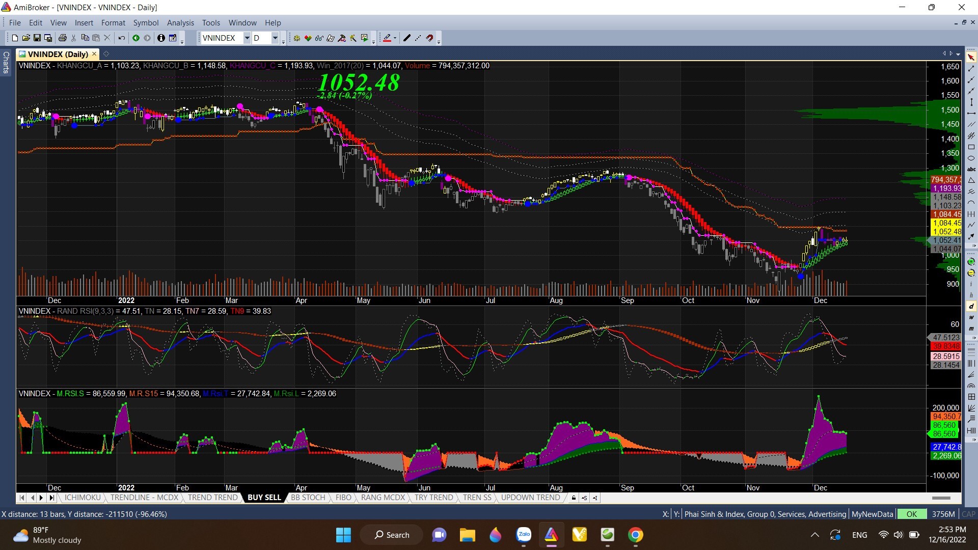Open the Analysis menu
Viewport: 978px width, 550px height.
coord(180,22)
